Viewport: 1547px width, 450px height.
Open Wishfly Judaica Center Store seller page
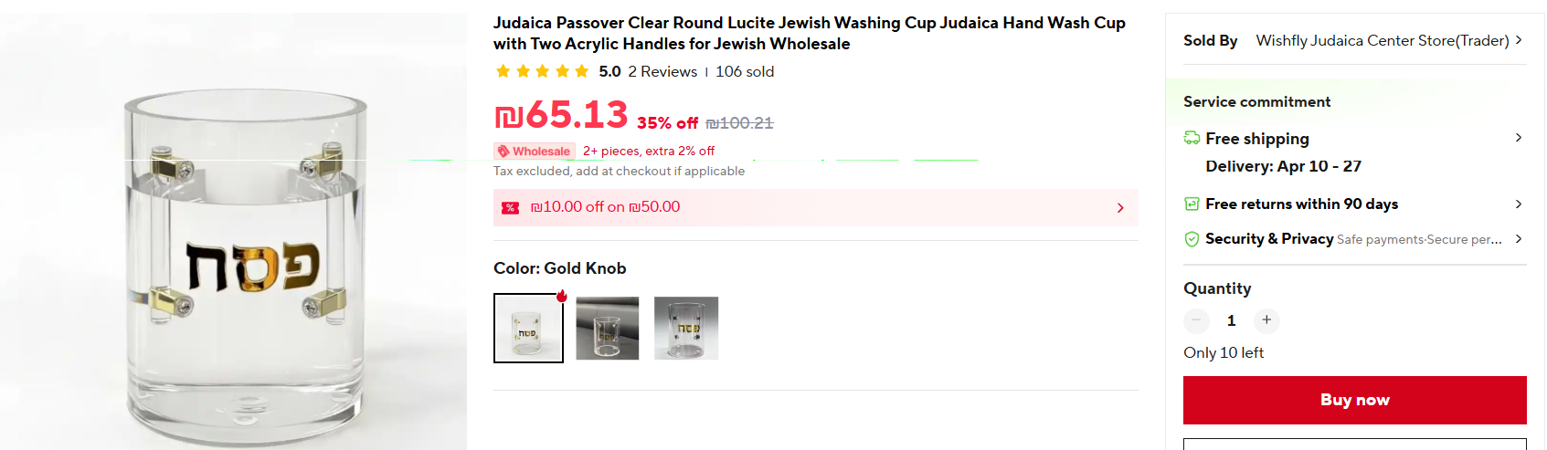tap(1382, 40)
